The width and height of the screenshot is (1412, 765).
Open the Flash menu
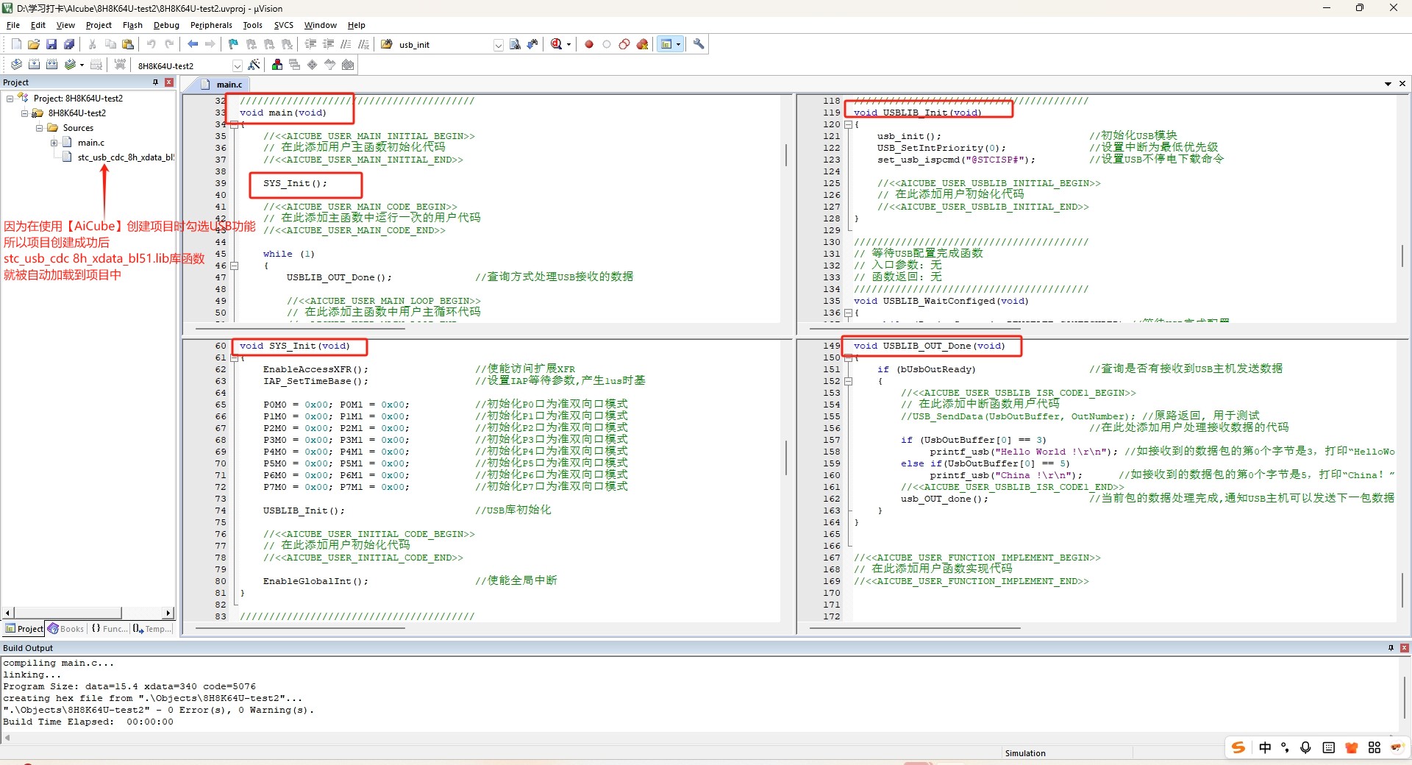click(x=132, y=25)
